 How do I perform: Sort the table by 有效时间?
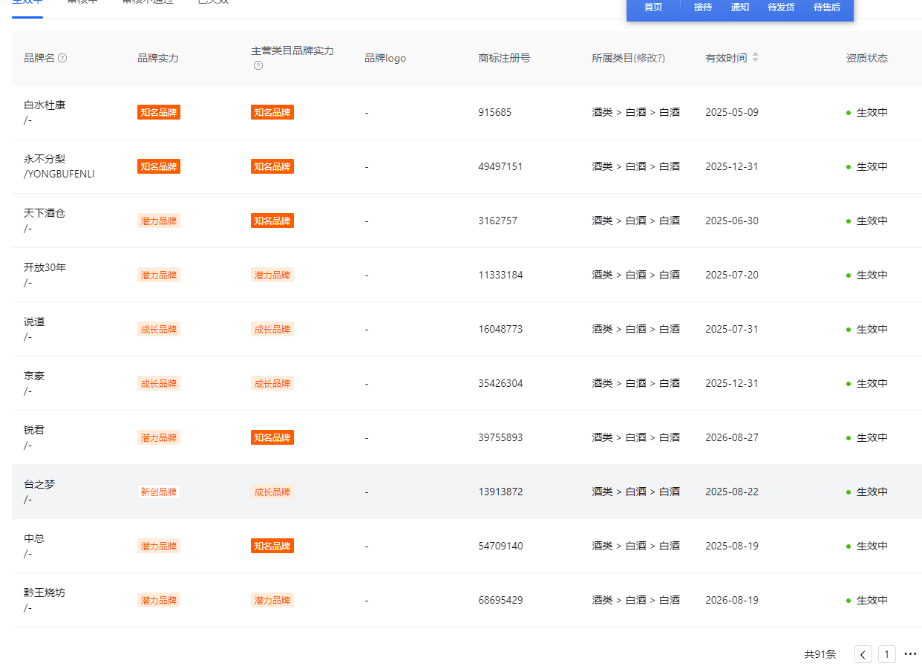(755, 58)
